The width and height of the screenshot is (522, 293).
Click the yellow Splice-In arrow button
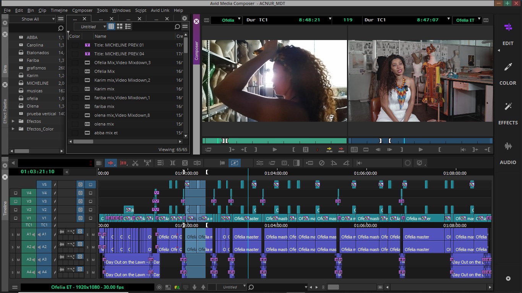pyautogui.click(x=329, y=150)
